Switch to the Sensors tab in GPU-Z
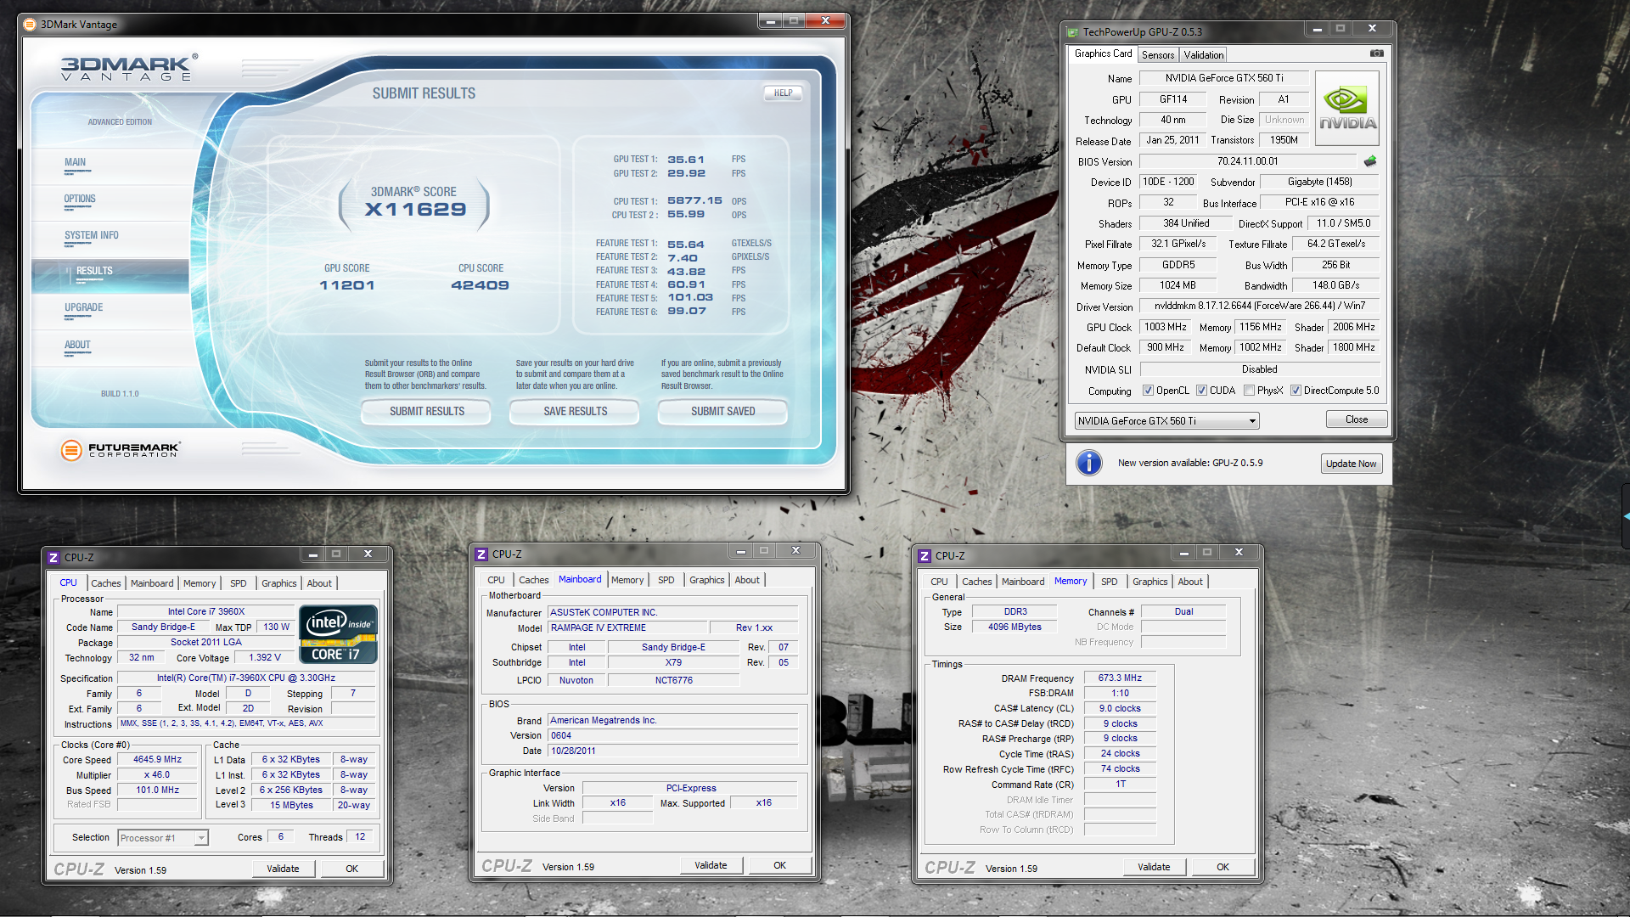The width and height of the screenshot is (1630, 917). pos(1158,55)
